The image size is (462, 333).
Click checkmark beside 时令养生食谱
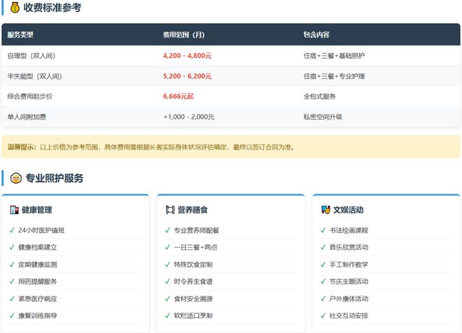coord(168,281)
